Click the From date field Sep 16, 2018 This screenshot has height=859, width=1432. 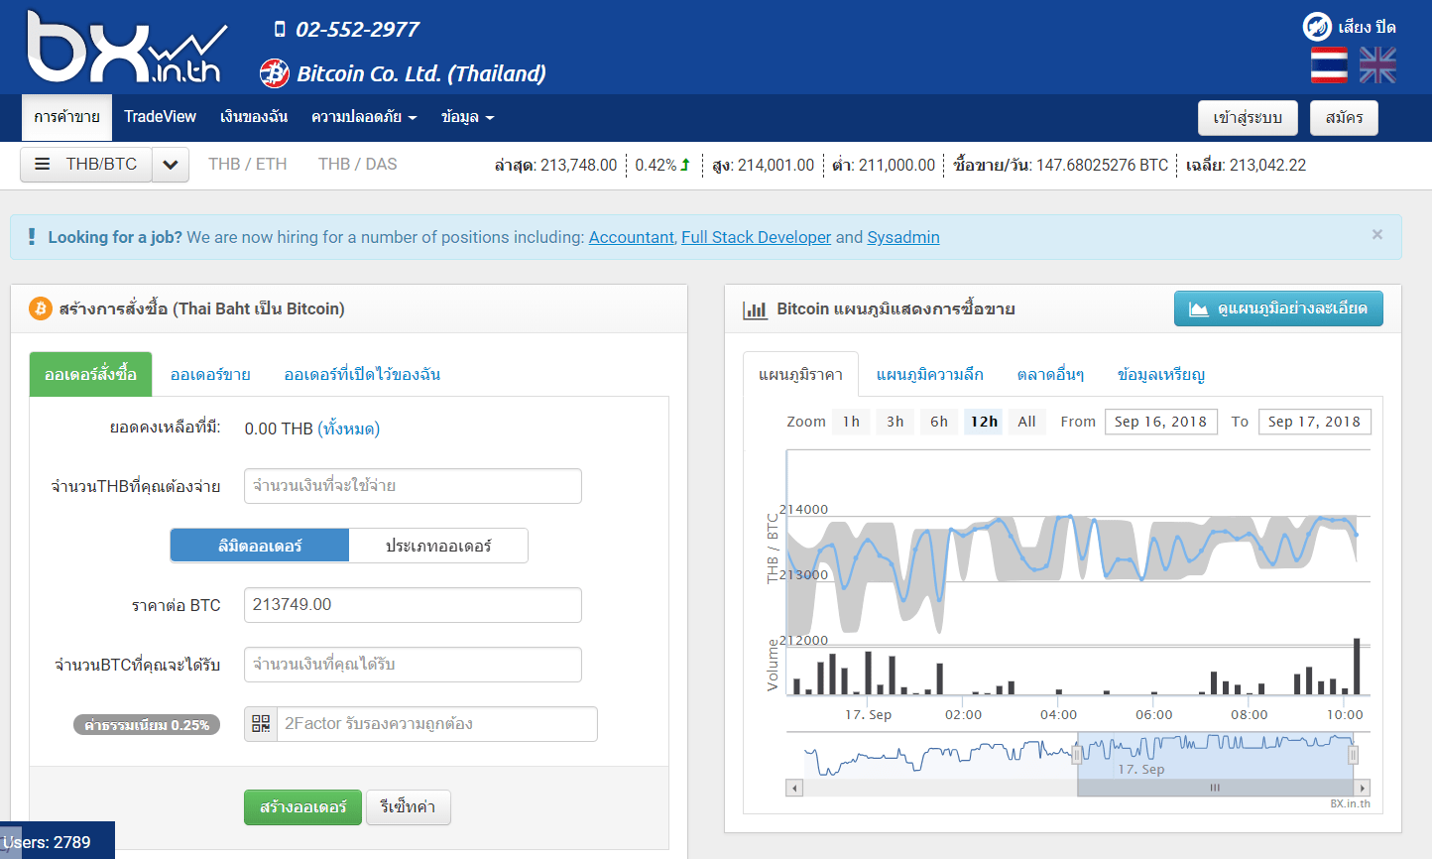coord(1160,422)
